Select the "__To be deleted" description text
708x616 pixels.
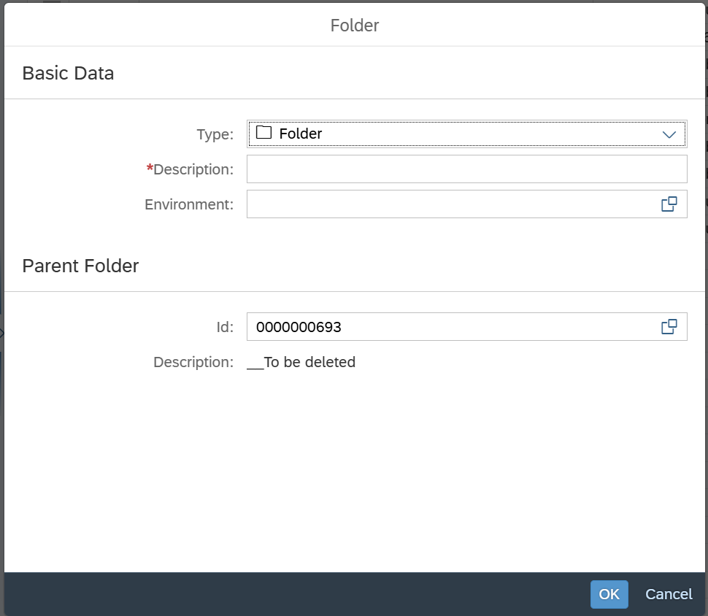tap(301, 362)
